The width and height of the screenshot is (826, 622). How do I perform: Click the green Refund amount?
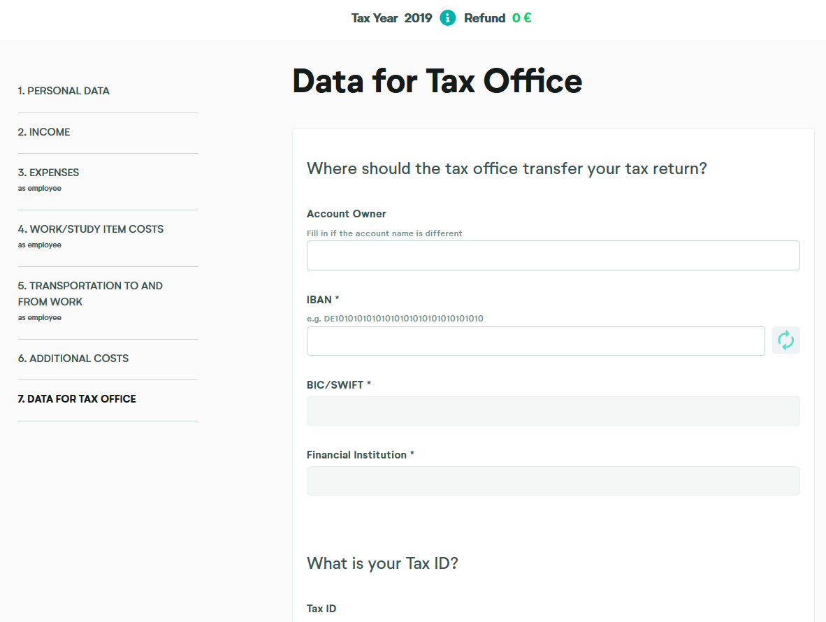click(522, 17)
